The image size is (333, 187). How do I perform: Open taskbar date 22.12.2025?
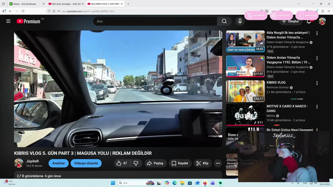pyautogui.click(x=325, y=184)
